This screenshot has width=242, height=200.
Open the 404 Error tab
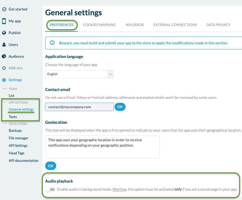[134, 25]
